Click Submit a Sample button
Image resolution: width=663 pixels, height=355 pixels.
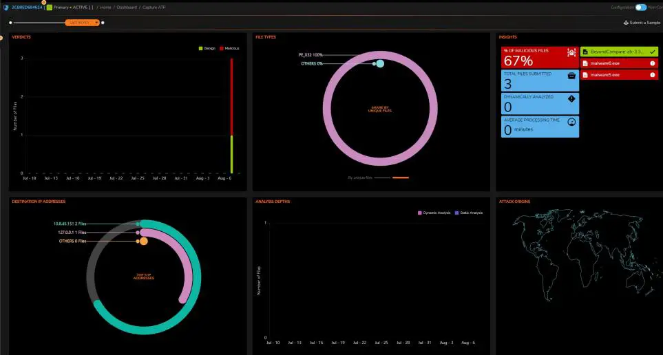pyautogui.click(x=642, y=23)
